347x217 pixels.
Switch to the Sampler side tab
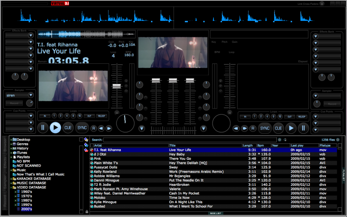pyautogui.click(x=5, y=182)
